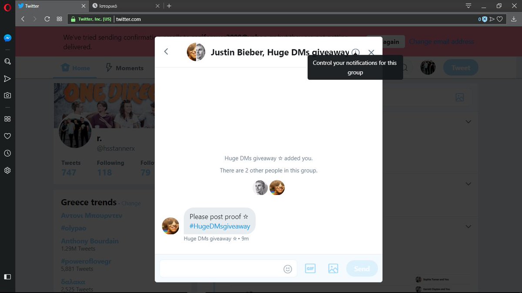Expand second tweet's dropdown chevron
The image size is (522, 293).
468,184
